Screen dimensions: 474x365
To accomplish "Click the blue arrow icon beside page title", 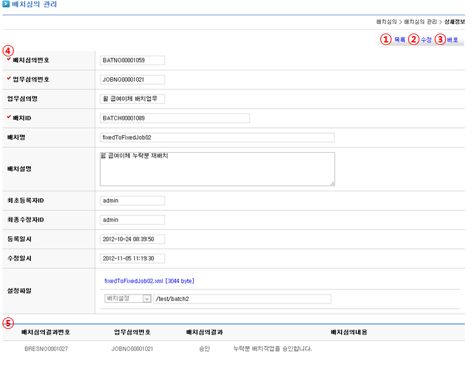I will pyautogui.click(x=6, y=4).
